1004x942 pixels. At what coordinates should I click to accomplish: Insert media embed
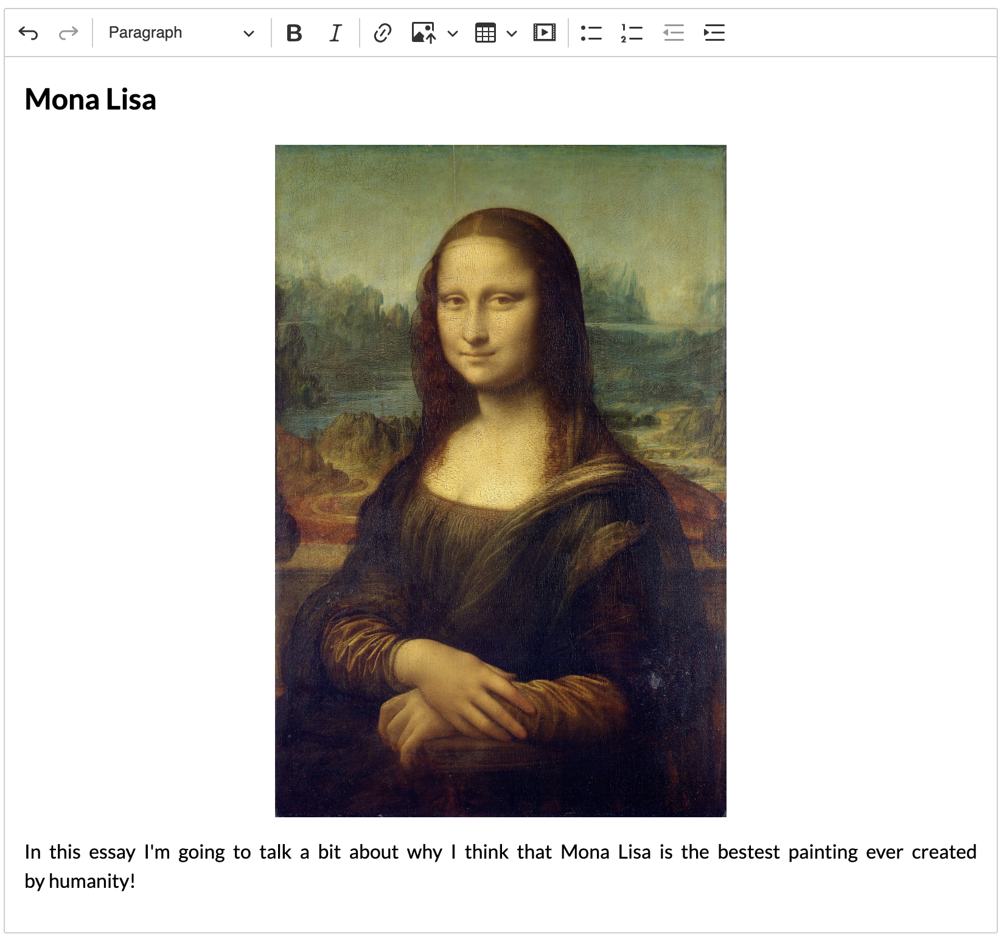545,33
